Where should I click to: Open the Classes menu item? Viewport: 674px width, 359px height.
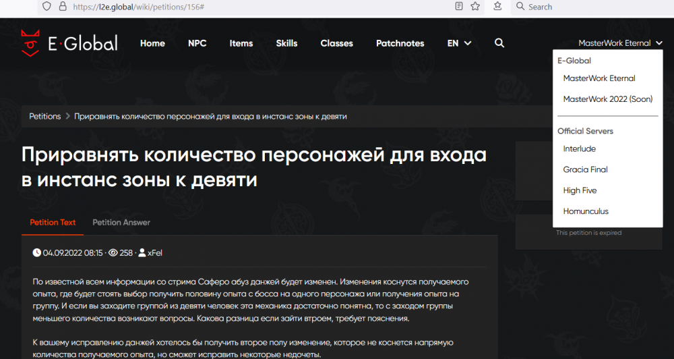[x=336, y=43]
